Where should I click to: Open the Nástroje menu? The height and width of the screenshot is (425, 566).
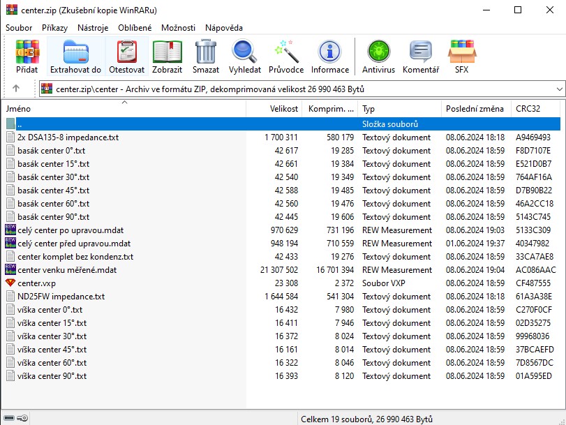pos(93,28)
